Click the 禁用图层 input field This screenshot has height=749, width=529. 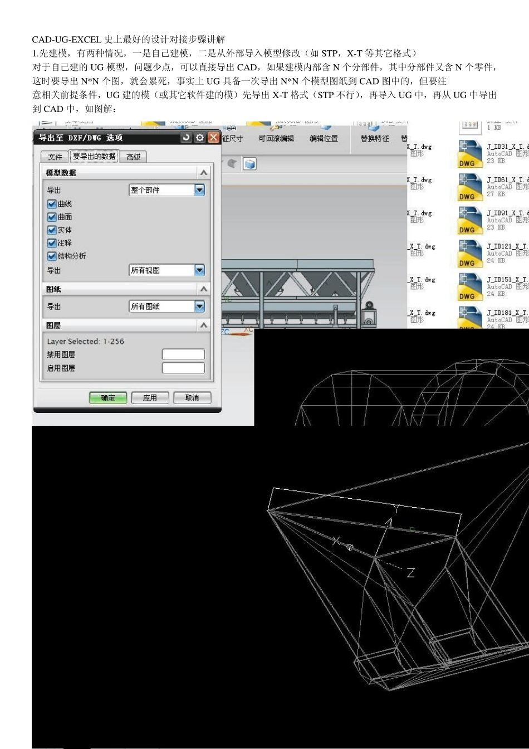click(x=183, y=354)
